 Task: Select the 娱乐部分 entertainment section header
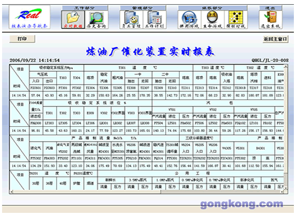click(x=213, y=8)
